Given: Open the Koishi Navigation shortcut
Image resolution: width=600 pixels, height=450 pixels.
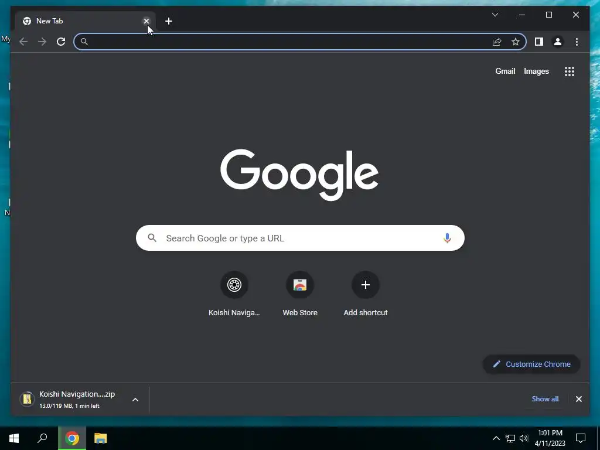Looking at the screenshot, I should click(234, 295).
